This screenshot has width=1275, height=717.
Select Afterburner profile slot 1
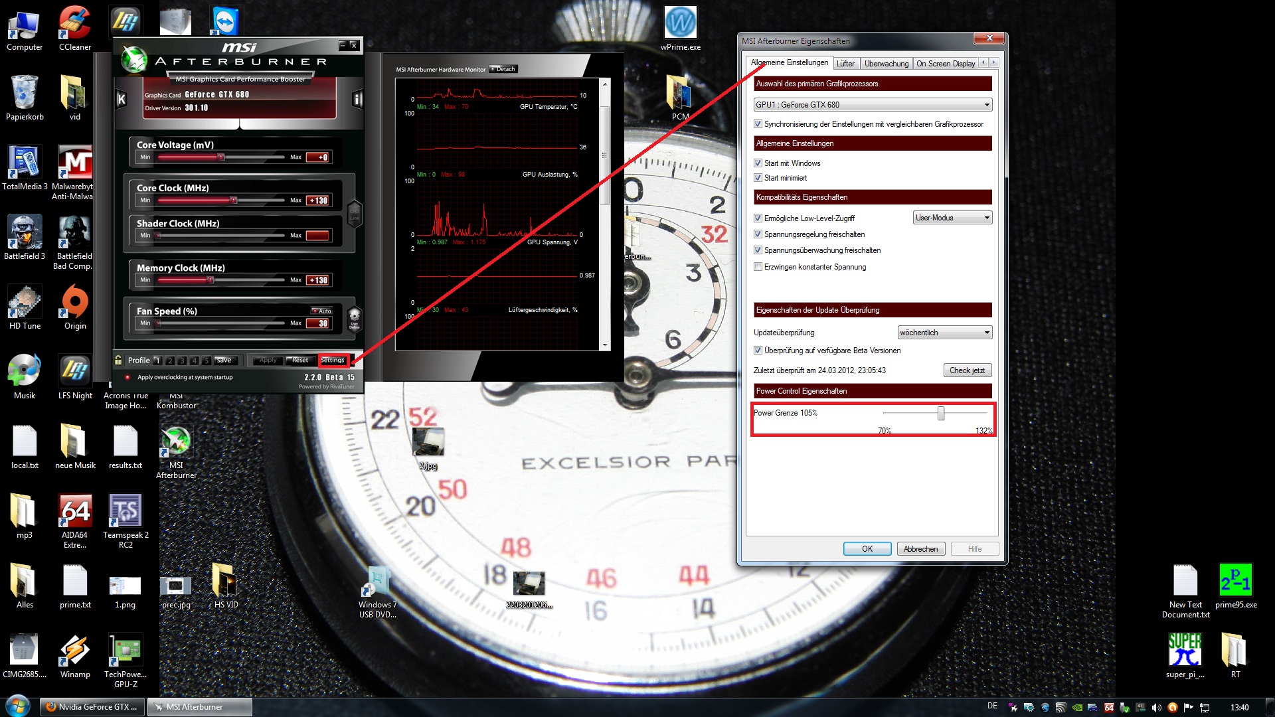[x=157, y=360]
